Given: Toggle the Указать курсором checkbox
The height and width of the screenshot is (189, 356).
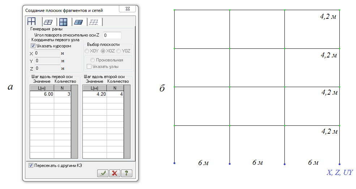Looking at the screenshot, I should [33, 46].
